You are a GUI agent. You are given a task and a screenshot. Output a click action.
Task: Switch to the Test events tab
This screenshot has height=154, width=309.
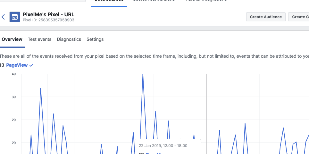click(39, 39)
